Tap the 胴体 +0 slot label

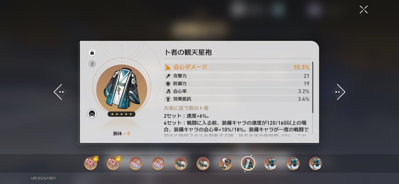click(121, 134)
